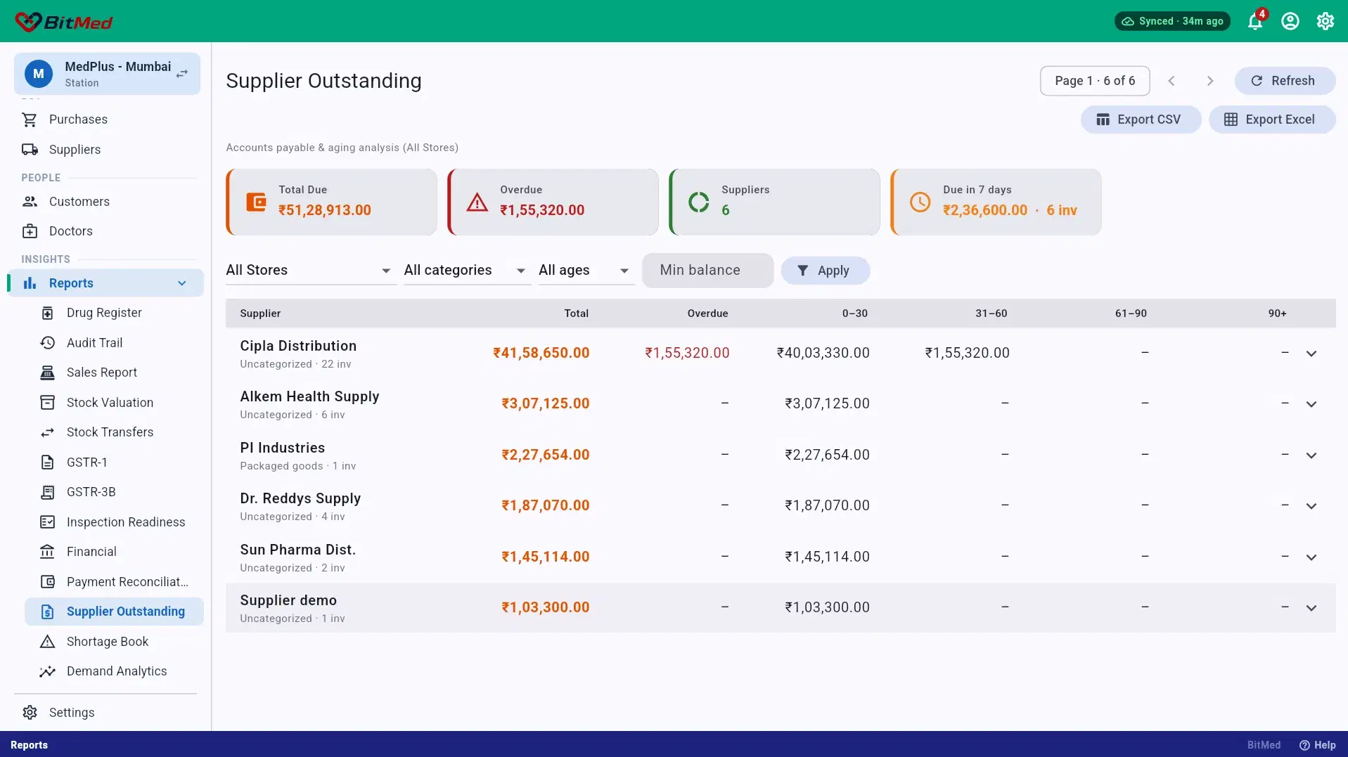
Task: Click the GSTR-1 document icon
Action: pos(47,462)
